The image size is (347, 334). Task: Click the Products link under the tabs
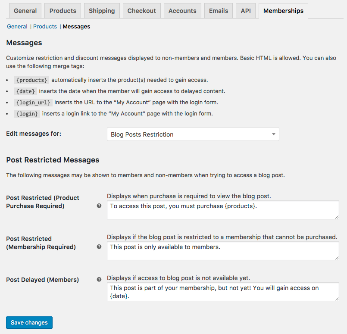[x=45, y=26]
